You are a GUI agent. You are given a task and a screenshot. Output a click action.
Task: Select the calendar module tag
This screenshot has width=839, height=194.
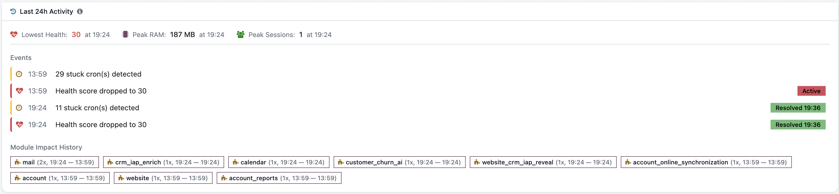click(x=279, y=162)
